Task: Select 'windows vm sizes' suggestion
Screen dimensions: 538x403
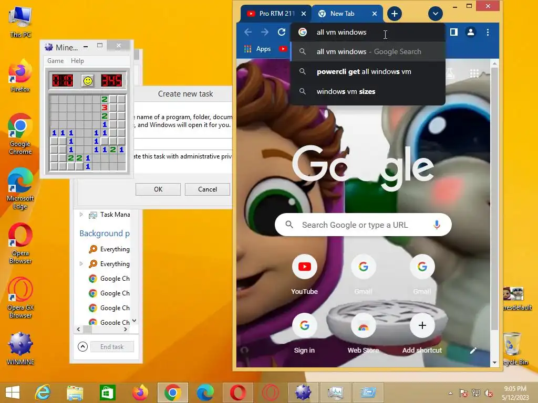Action: pos(368,91)
